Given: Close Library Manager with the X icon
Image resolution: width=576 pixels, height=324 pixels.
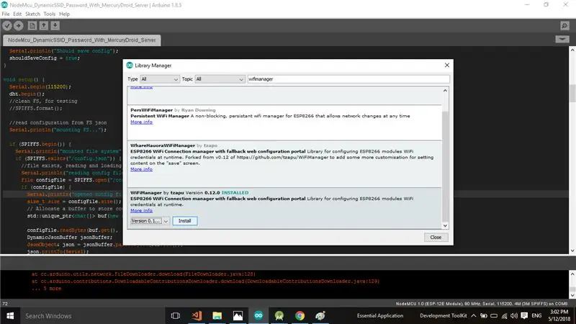Looking at the screenshot, I should pos(447,65).
